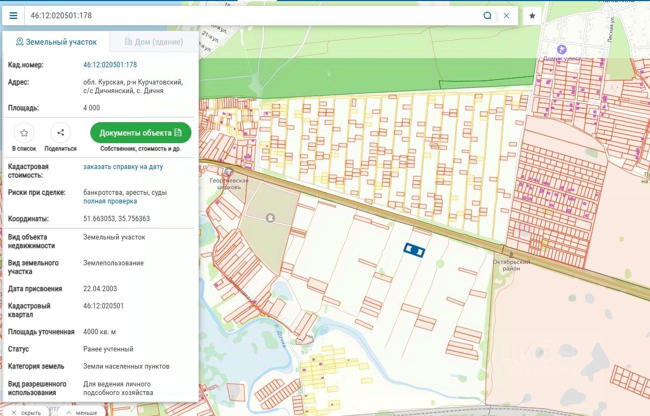Open cadastral number link 46:12:020501:178 in the panel
Image resolution: width=650 pixels, height=416 pixels.
[x=110, y=65]
